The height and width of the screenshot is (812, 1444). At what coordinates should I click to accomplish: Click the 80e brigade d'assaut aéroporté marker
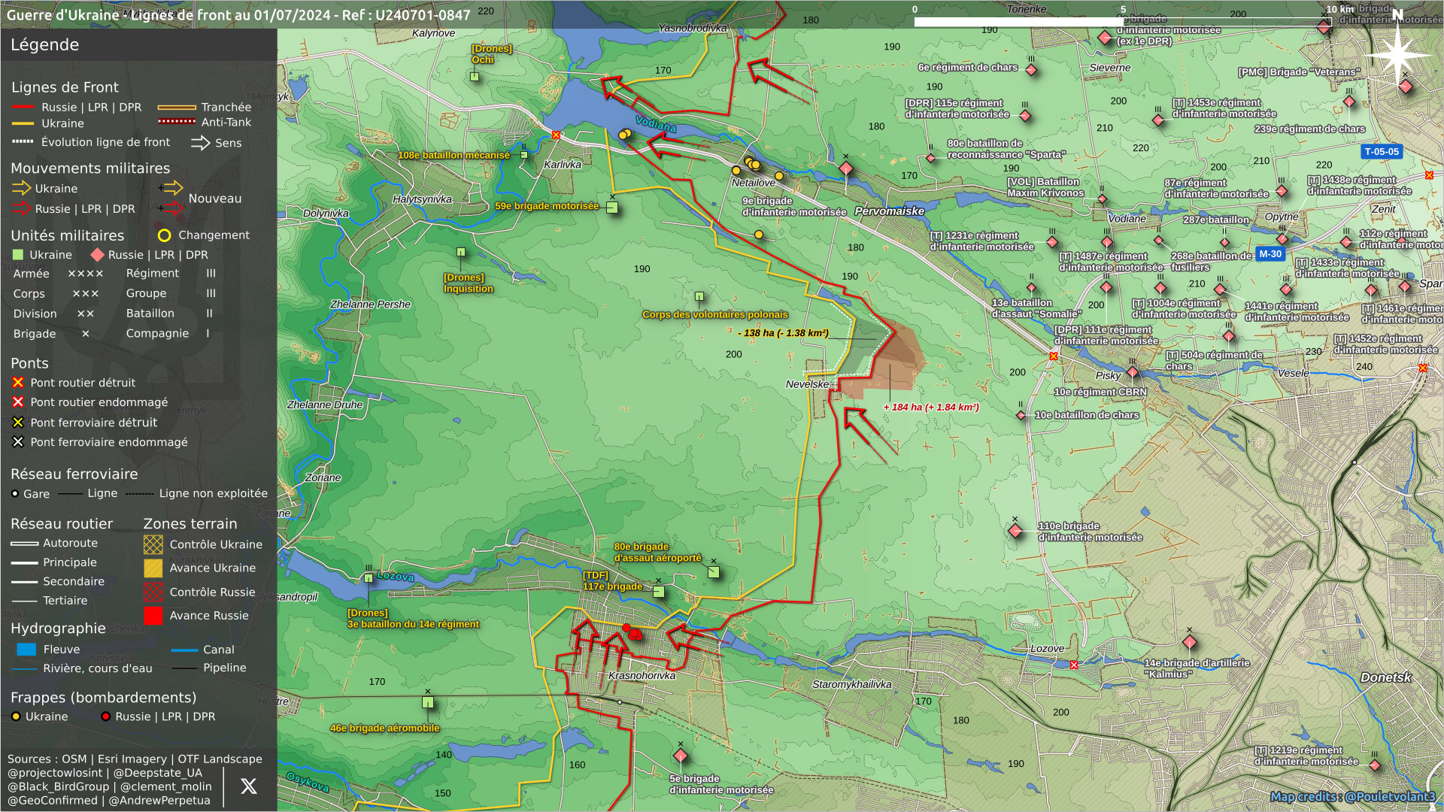tap(714, 572)
